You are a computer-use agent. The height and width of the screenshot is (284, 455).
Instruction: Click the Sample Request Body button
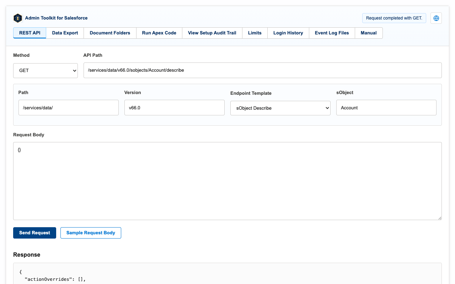[x=91, y=233]
